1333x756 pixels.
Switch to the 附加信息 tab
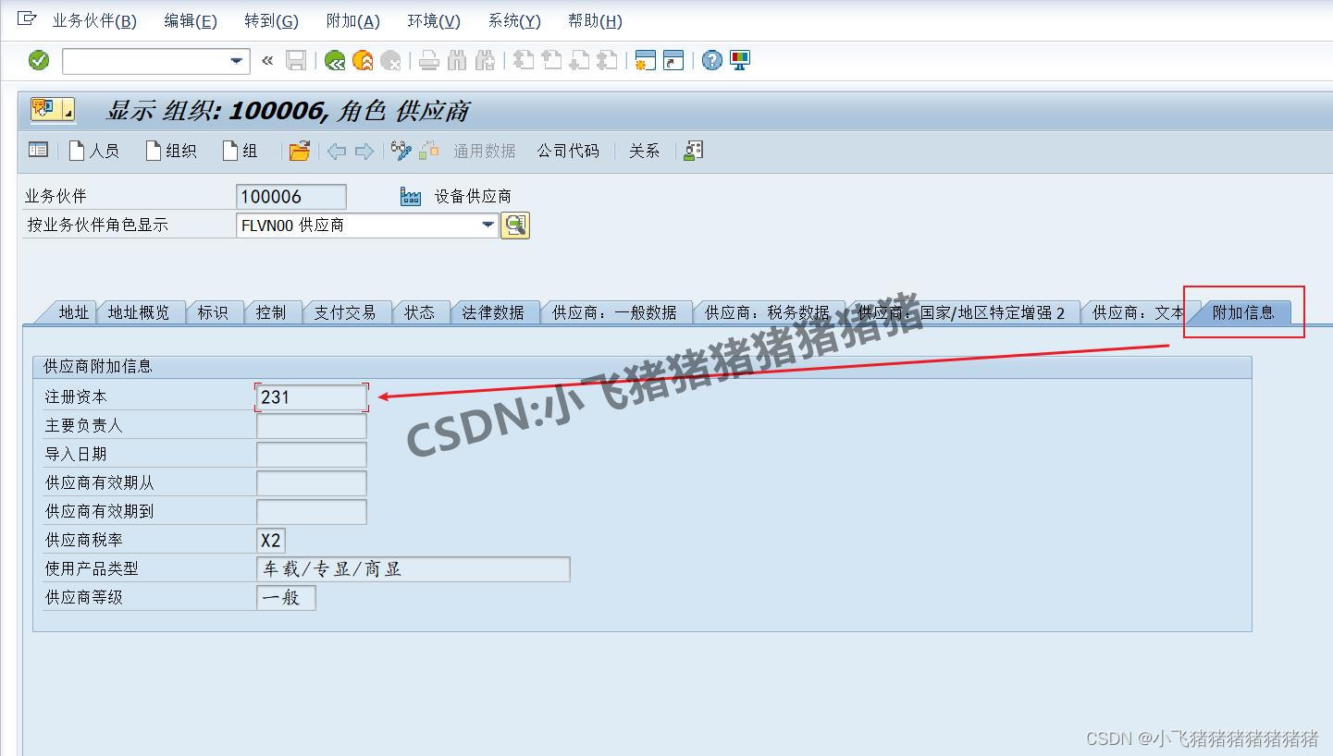coord(1243,312)
